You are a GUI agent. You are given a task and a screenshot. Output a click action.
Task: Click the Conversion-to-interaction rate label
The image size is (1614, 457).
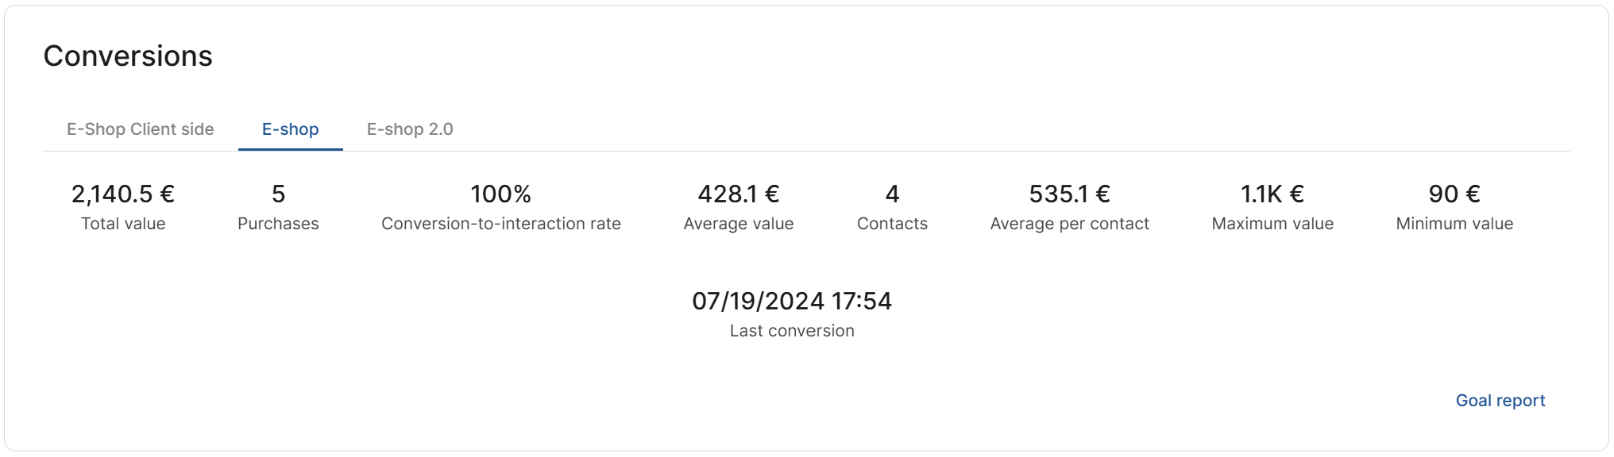pyautogui.click(x=501, y=224)
